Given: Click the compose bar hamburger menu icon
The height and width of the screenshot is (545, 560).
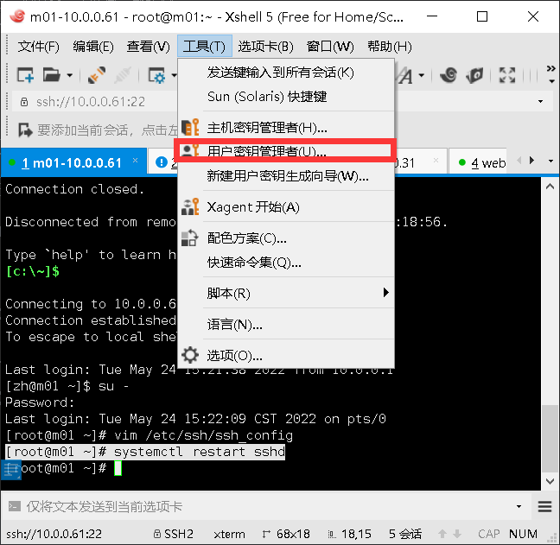Looking at the screenshot, I should pyautogui.click(x=545, y=506).
